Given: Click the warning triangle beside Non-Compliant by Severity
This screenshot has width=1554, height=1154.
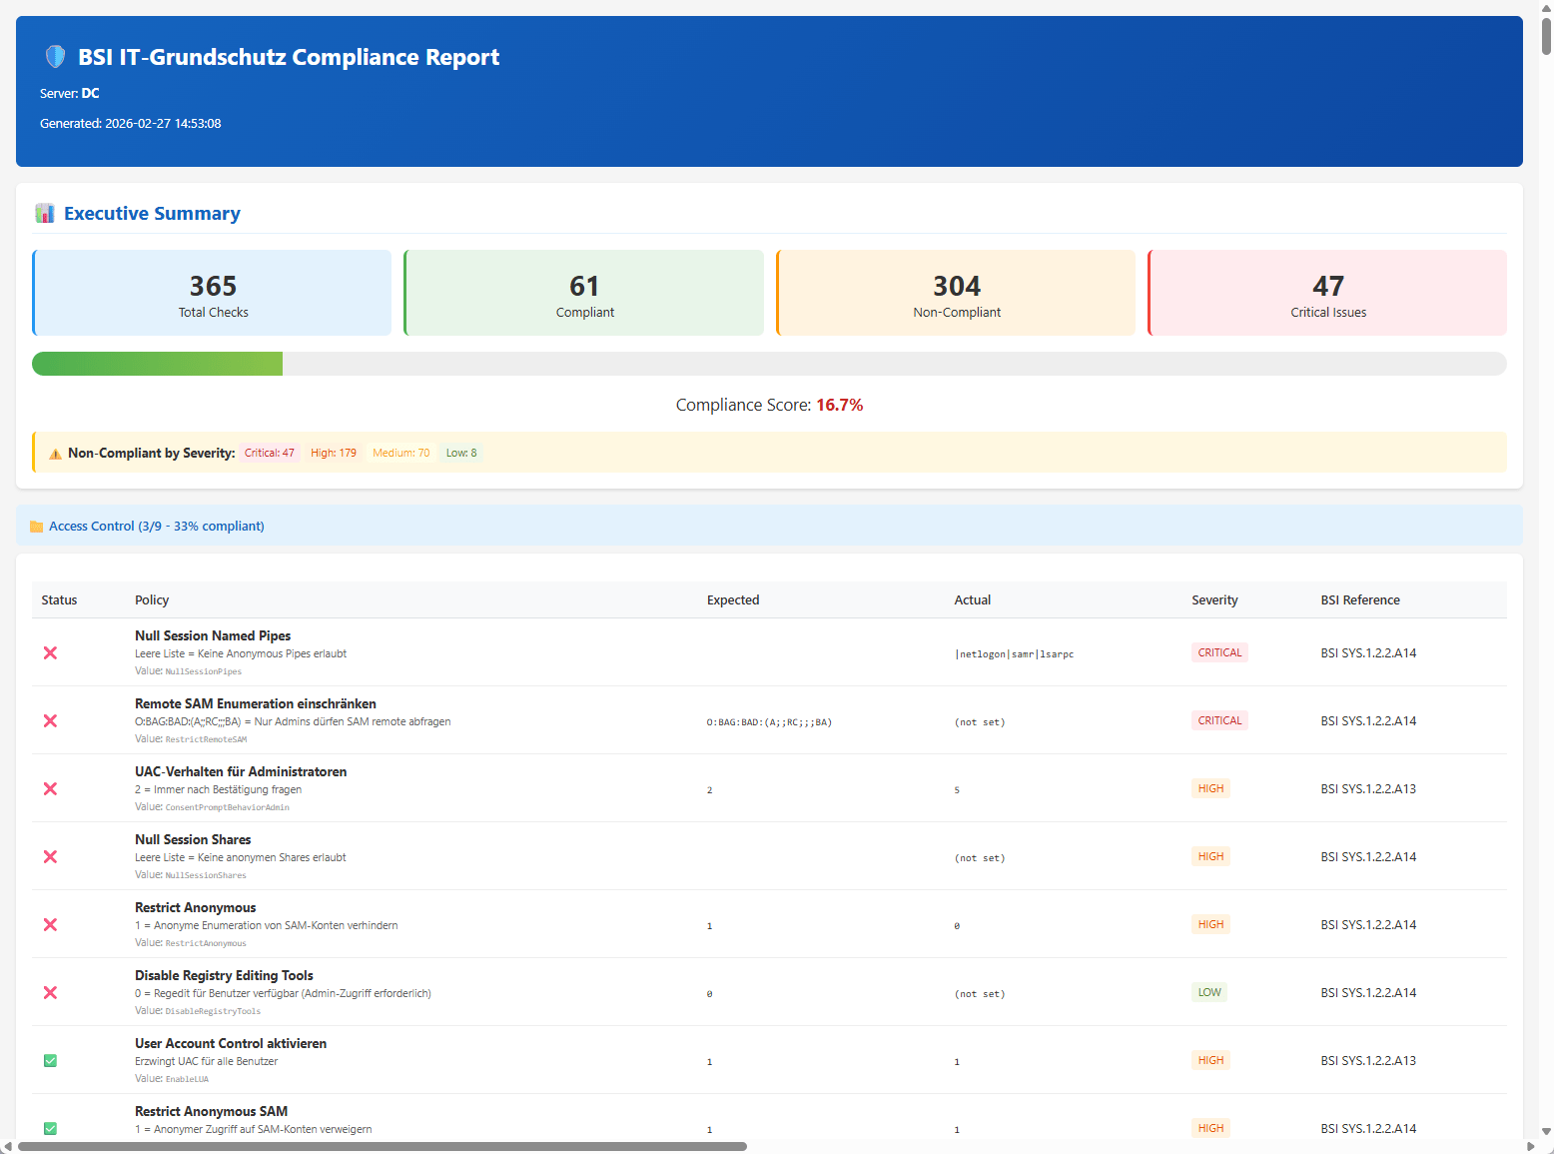Looking at the screenshot, I should [x=55, y=454].
